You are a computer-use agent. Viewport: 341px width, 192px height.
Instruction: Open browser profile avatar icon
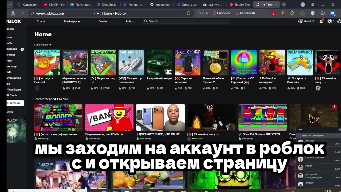pos(303,5)
